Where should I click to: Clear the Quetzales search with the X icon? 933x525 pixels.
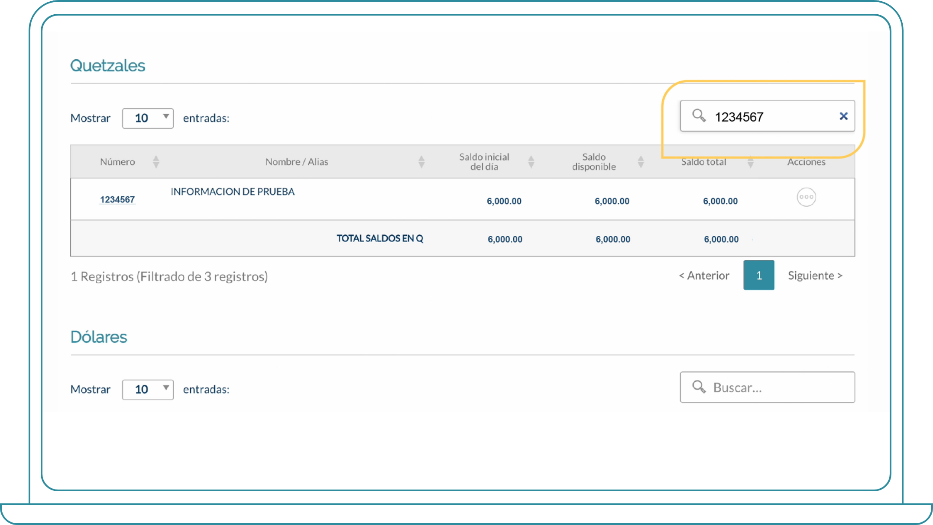pos(843,116)
